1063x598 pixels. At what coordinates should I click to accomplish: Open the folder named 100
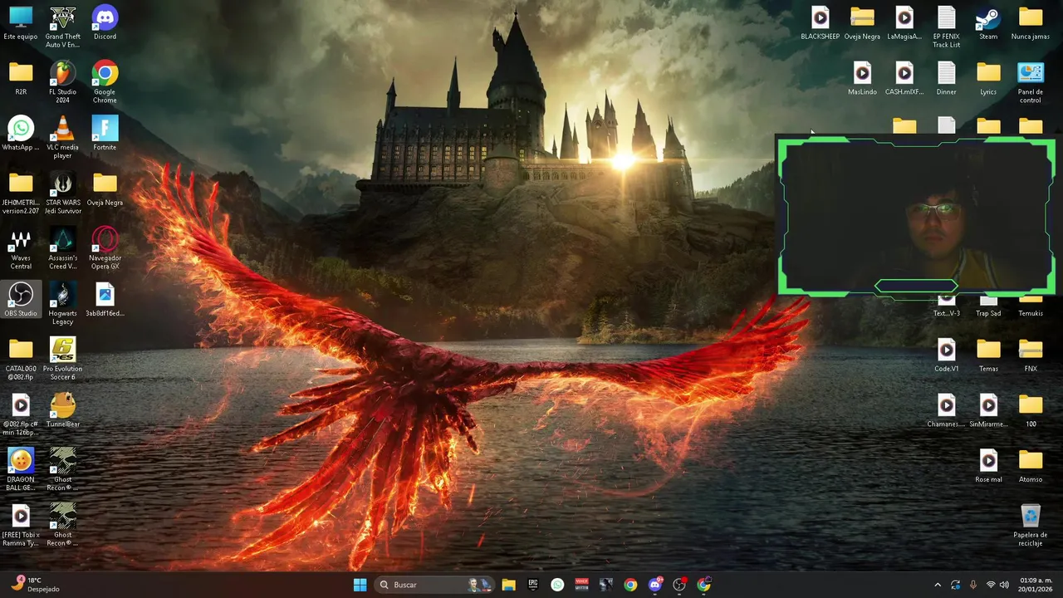point(1031,411)
